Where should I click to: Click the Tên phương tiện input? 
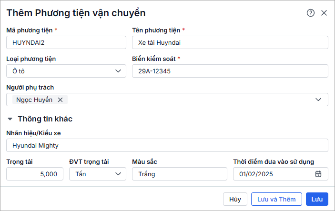click(230, 42)
